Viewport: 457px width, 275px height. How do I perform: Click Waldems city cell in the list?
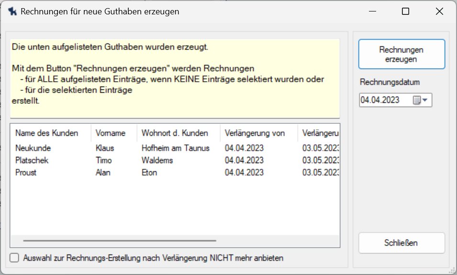coord(157,160)
